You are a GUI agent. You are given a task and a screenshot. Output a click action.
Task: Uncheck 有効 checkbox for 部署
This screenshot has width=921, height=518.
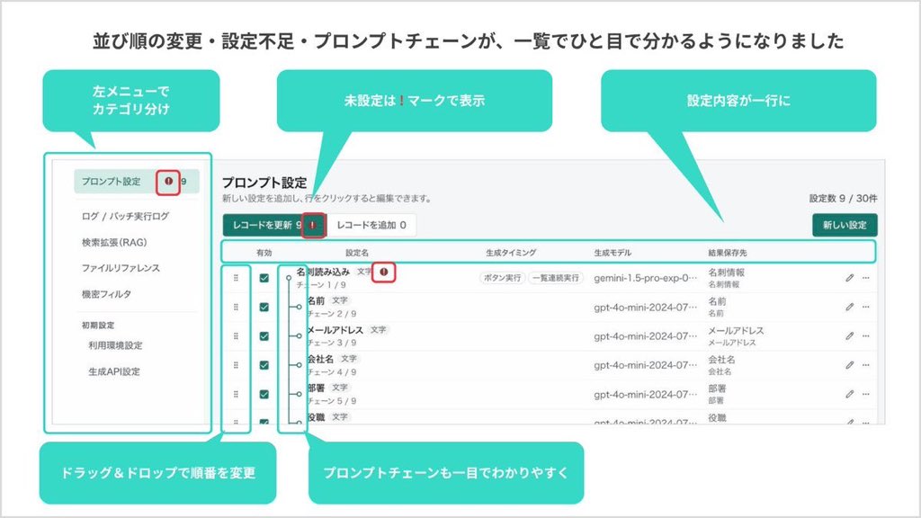(x=264, y=394)
